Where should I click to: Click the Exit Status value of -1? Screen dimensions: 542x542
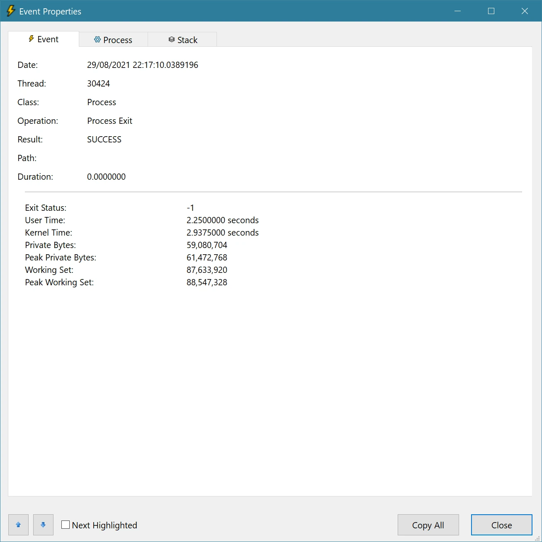[x=191, y=207]
